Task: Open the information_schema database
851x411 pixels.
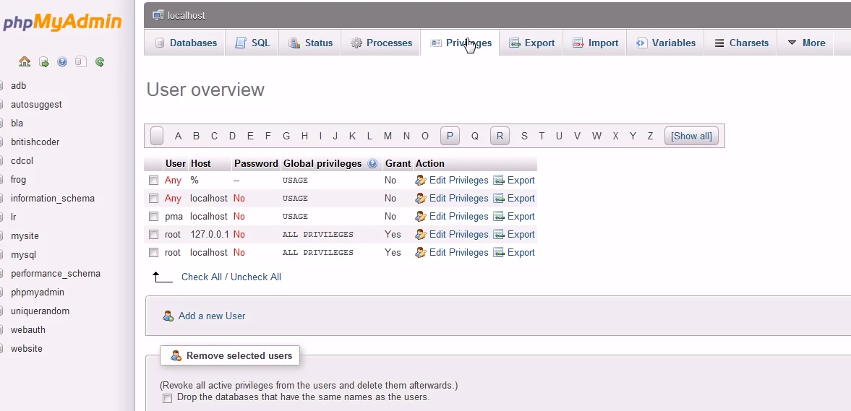Action: click(53, 199)
